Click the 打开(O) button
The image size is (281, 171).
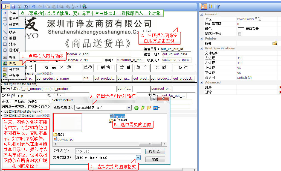click(155, 151)
